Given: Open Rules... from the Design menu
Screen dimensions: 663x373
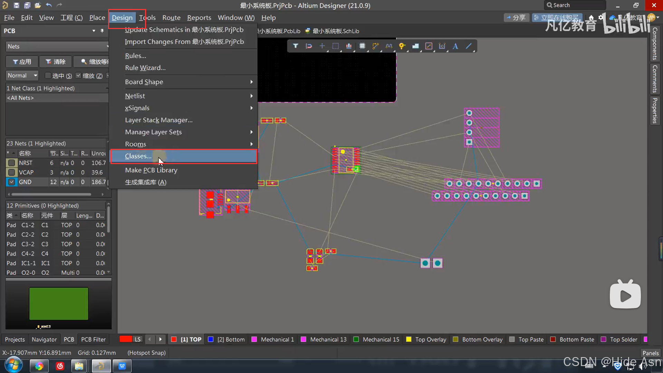Looking at the screenshot, I should (184, 56).
